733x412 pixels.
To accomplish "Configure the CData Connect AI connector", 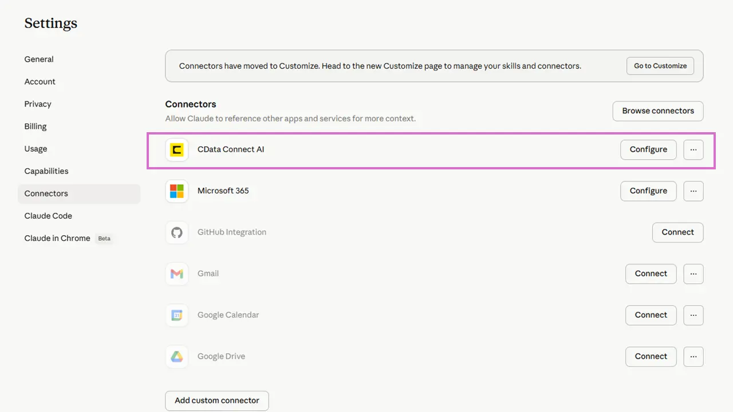I will (648, 150).
